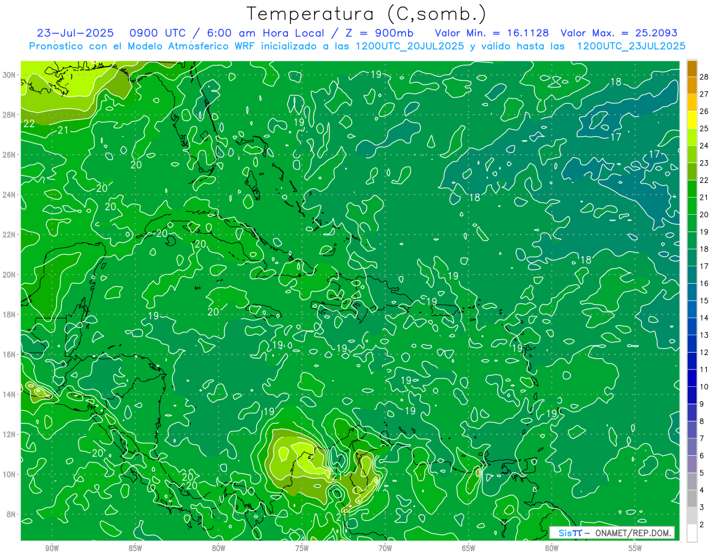The height and width of the screenshot is (556, 720).
Task: Select the date "23-Jul-2025" in the header
Action: 75,33
